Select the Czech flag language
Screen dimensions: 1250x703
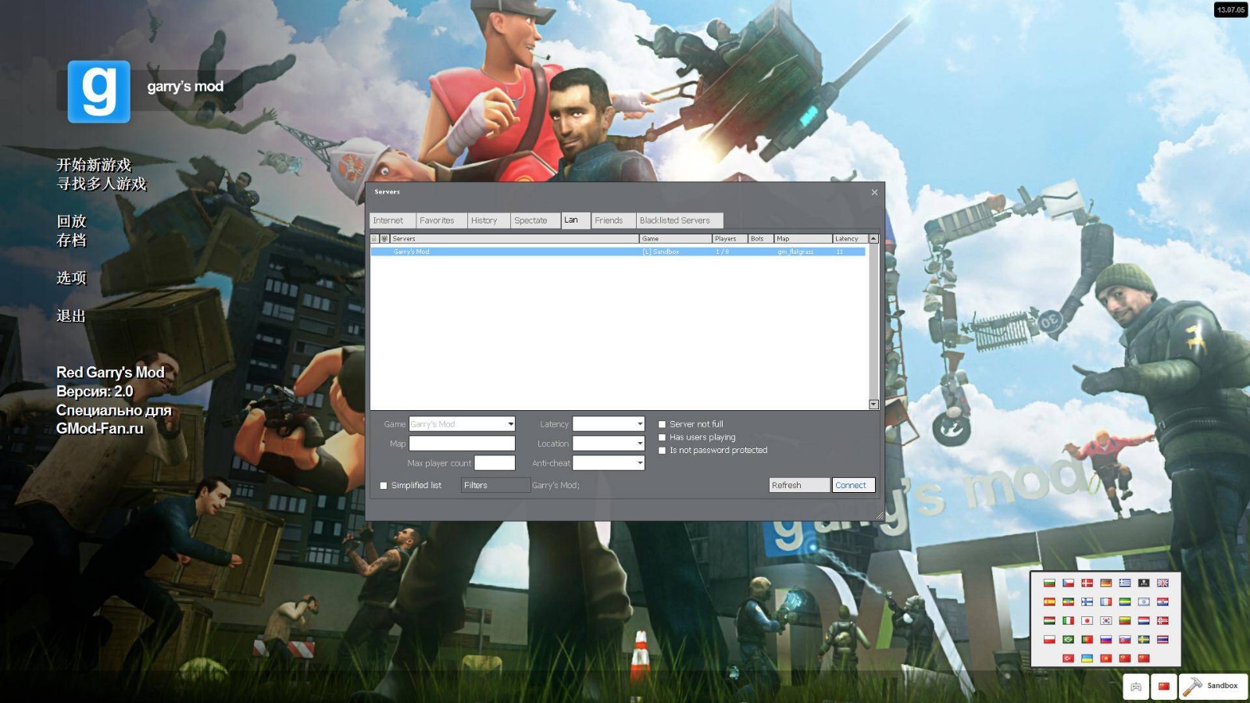pyautogui.click(x=1068, y=583)
